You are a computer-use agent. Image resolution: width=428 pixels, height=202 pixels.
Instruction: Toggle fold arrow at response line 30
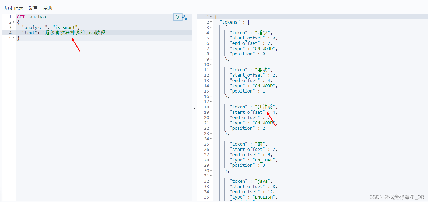click(x=211, y=171)
